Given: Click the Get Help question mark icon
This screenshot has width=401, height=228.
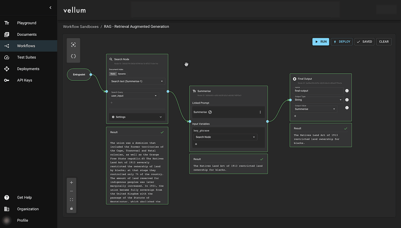Looking at the screenshot, I should click(x=7, y=198).
